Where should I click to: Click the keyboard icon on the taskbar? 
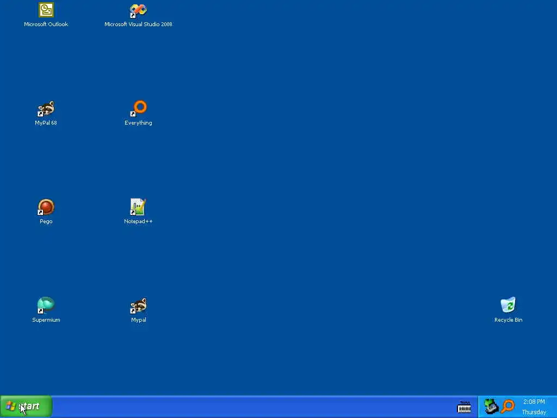tap(465, 407)
